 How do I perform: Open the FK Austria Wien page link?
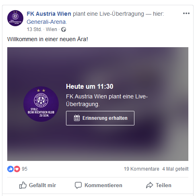coord(49,14)
